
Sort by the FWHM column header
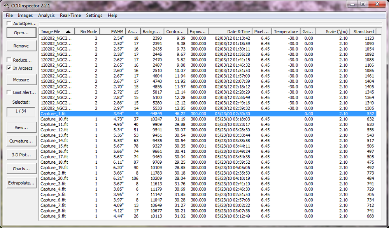[x=113, y=32]
